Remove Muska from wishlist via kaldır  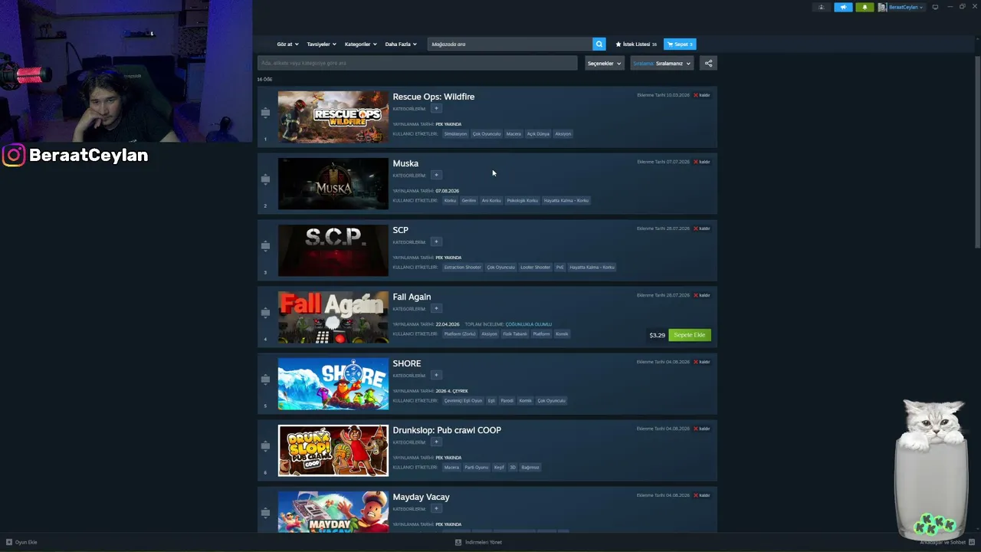[701, 162]
